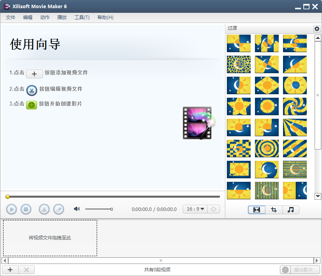Open the 16:9 aspect ratio dropdown
Image resolution: width=322 pixels, height=276 pixels.
pos(195,209)
